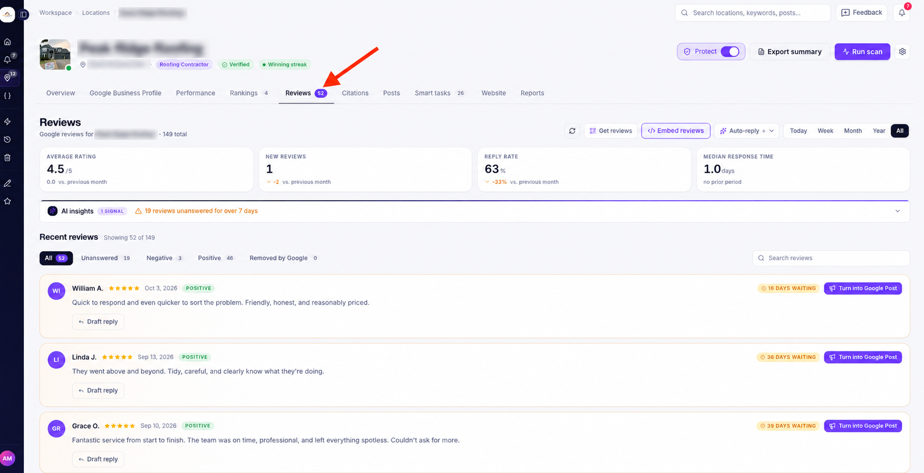Screen dimensions: 924x473
Task: Show Unanswered reviews filter
Action: (x=105, y=258)
